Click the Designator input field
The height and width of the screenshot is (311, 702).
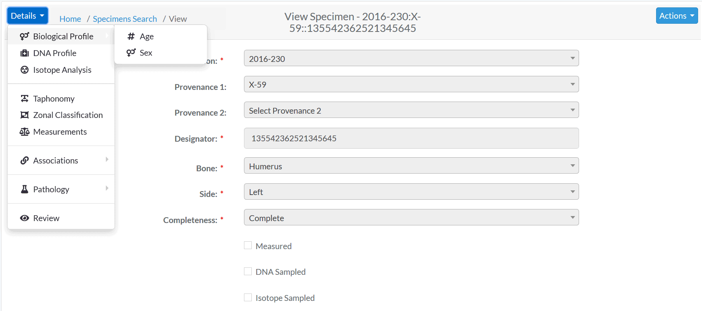pos(411,138)
